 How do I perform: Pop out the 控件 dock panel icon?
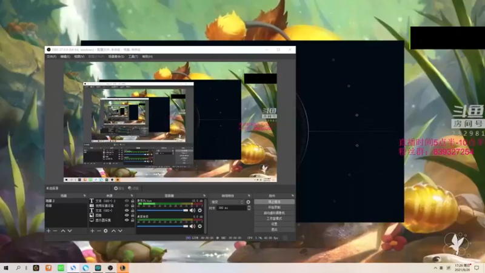pyautogui.click(x=293, y=196)
